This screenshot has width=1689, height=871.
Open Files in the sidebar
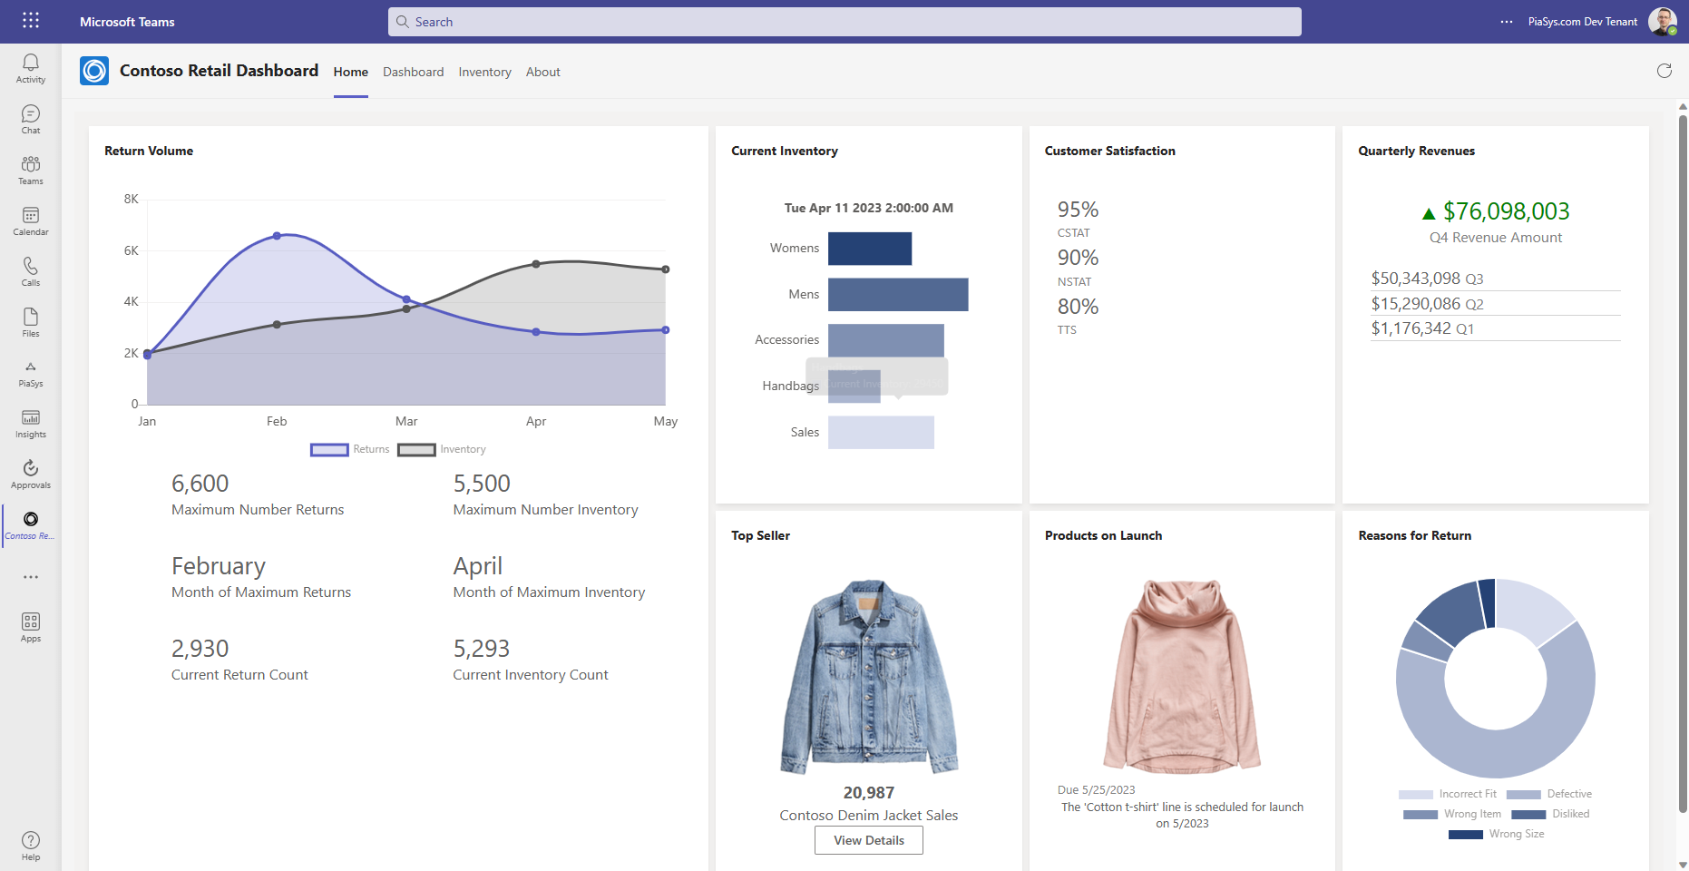coord(31,322)
